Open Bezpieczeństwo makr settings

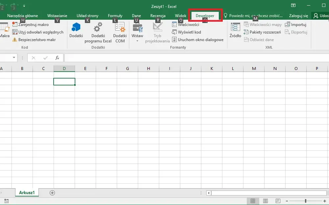[x=34, y=40]
